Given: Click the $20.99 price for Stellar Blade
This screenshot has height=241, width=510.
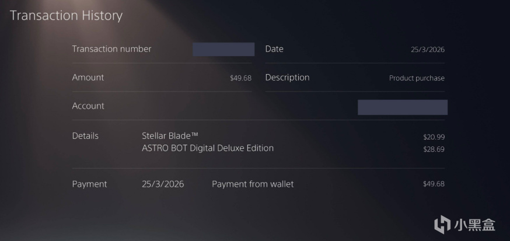Looking at the screenshot, I should click(x=434, y=137).
